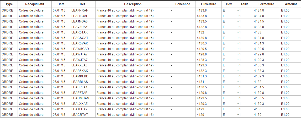Viewport: 301px width, 120px height.
Task: Sort by the Ouverture column header
Action: [208, 4]
